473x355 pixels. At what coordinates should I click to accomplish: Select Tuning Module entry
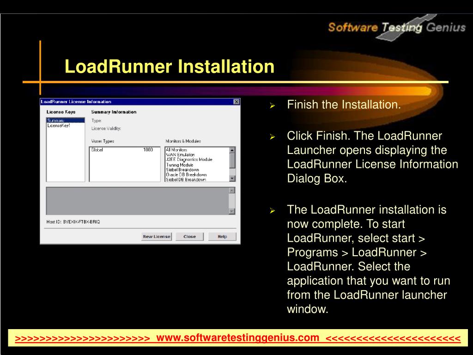[x=180, y=165]
